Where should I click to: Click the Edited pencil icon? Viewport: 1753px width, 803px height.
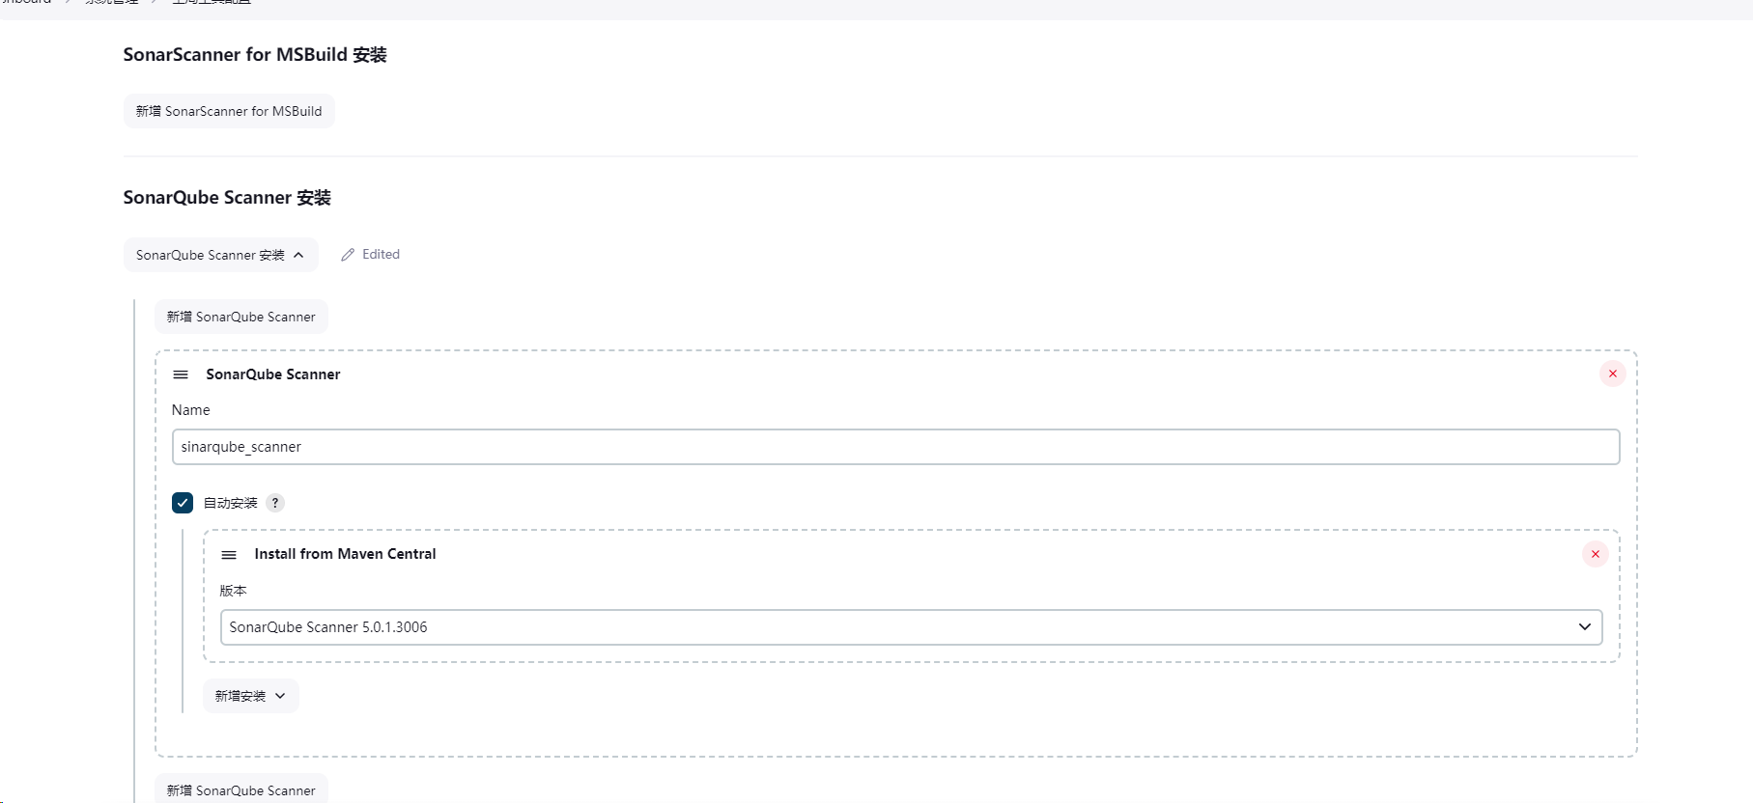point(348,255)
